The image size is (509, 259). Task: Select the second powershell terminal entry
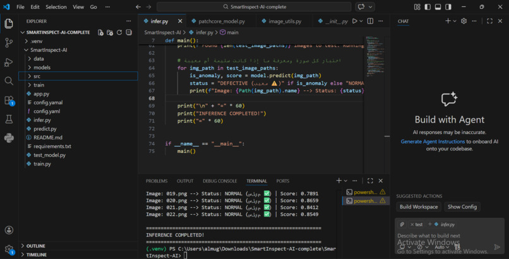tap(366, 201)
